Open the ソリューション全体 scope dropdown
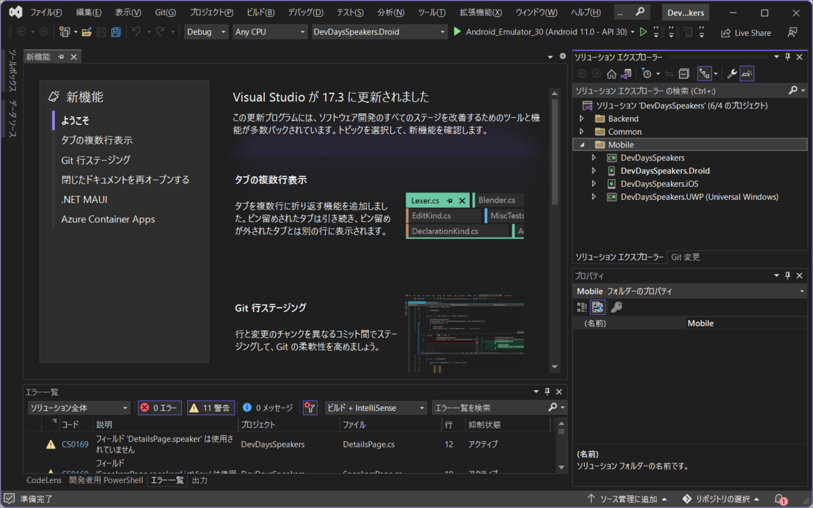Screen dimensions: 813x508 [79, 408]
